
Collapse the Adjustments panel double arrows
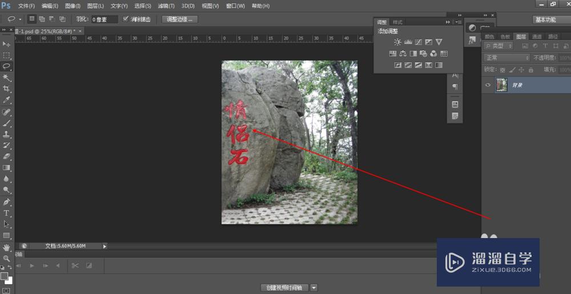tap(448, 22)
